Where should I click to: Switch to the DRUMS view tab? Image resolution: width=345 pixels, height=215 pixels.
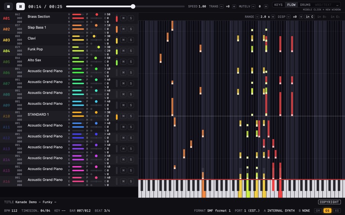(x=305, y=5)
